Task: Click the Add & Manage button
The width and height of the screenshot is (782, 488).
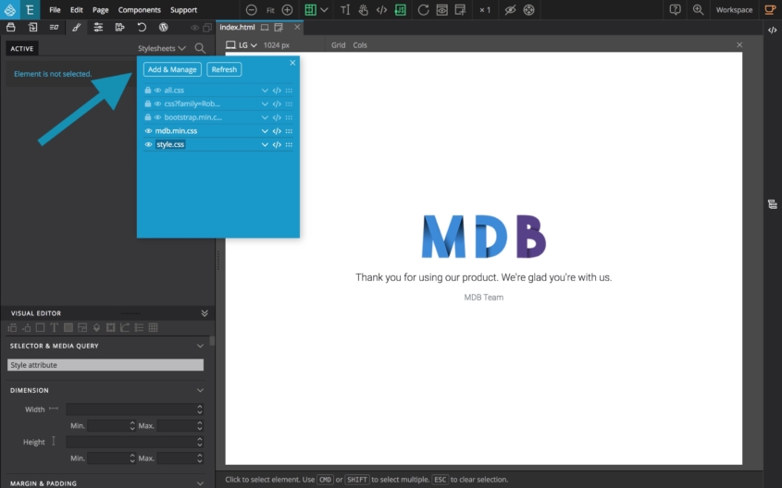Action: [172, 69]
